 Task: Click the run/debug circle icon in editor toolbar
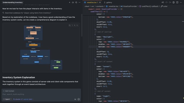[x=174, y=2]
